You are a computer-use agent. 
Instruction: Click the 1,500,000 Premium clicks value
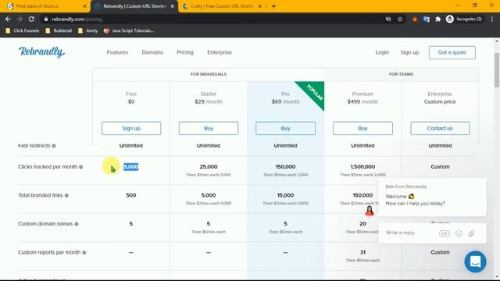point(362,166)
